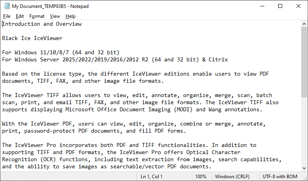Minimize the Notepad window
The image size is (308, 181).
pyautogui.click(x=262, y=6)
